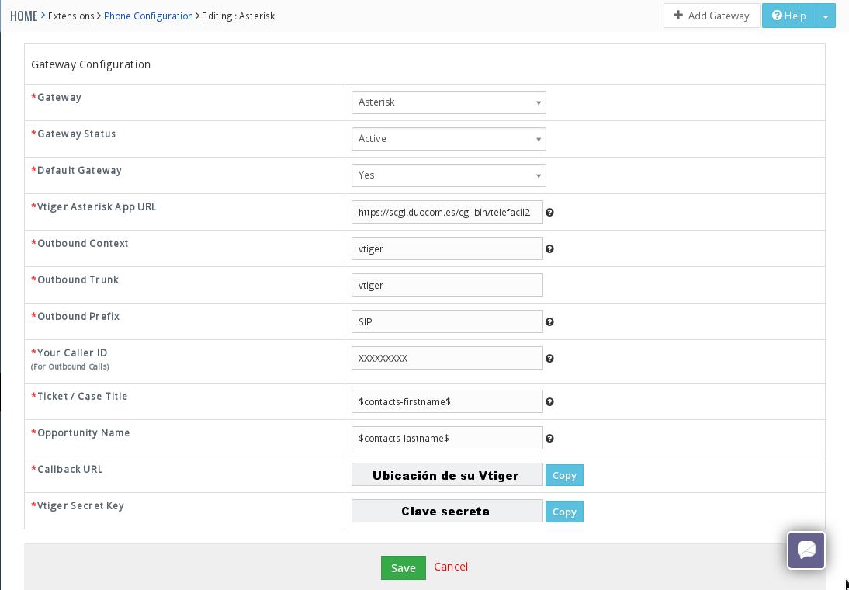The width and height of the screenshot is (849, 590).
Task: Click HOME in the breadcrumb
Action: (x=23, y=16)
